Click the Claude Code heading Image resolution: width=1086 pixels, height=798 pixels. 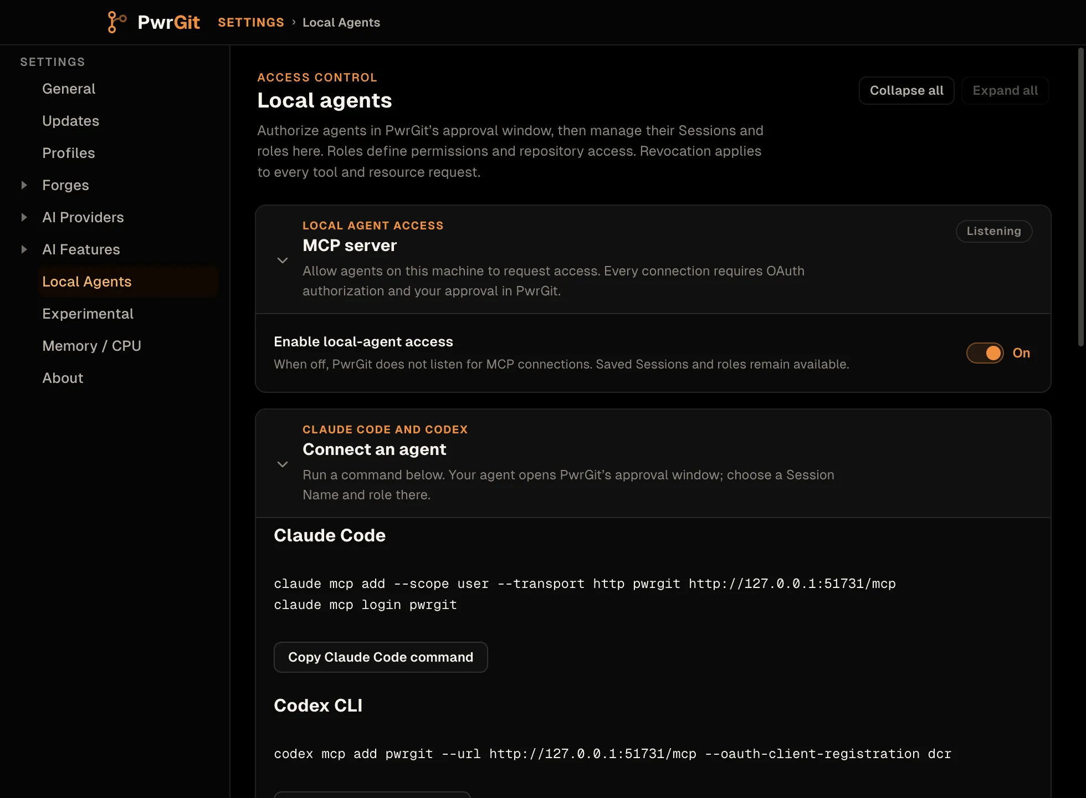[x=330, y=535]
